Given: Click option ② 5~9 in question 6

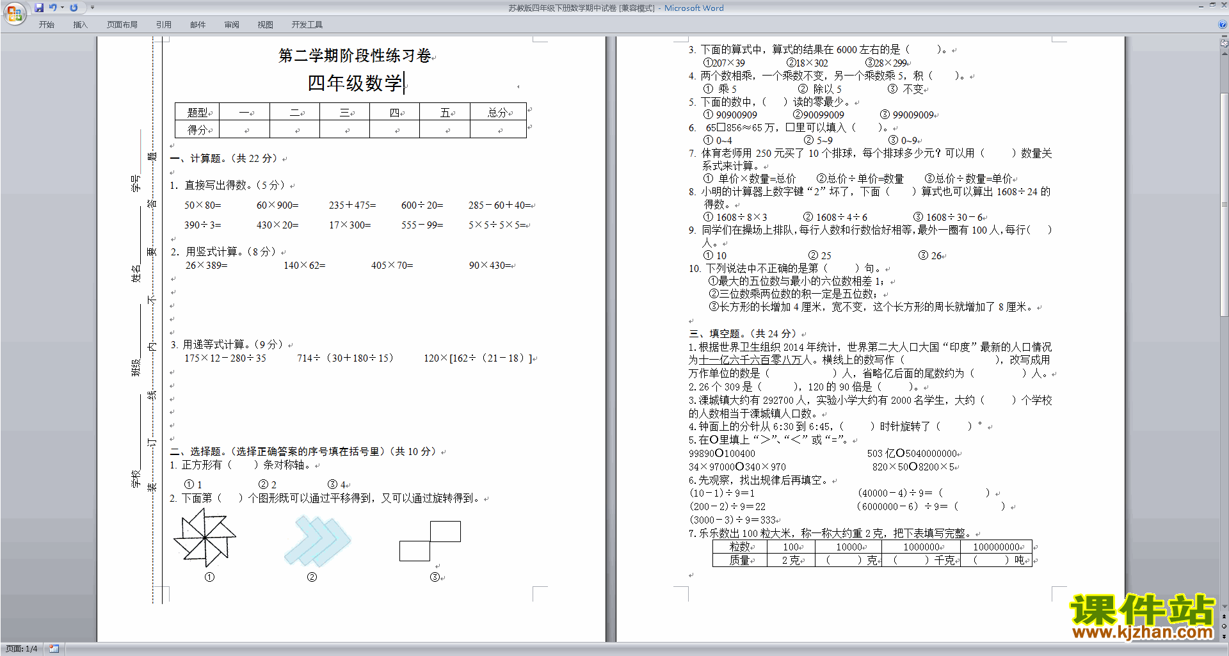Looking at the screenshot, I should 819,140.
